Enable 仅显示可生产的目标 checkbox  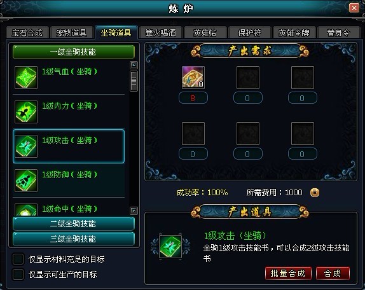pos(18,274)
